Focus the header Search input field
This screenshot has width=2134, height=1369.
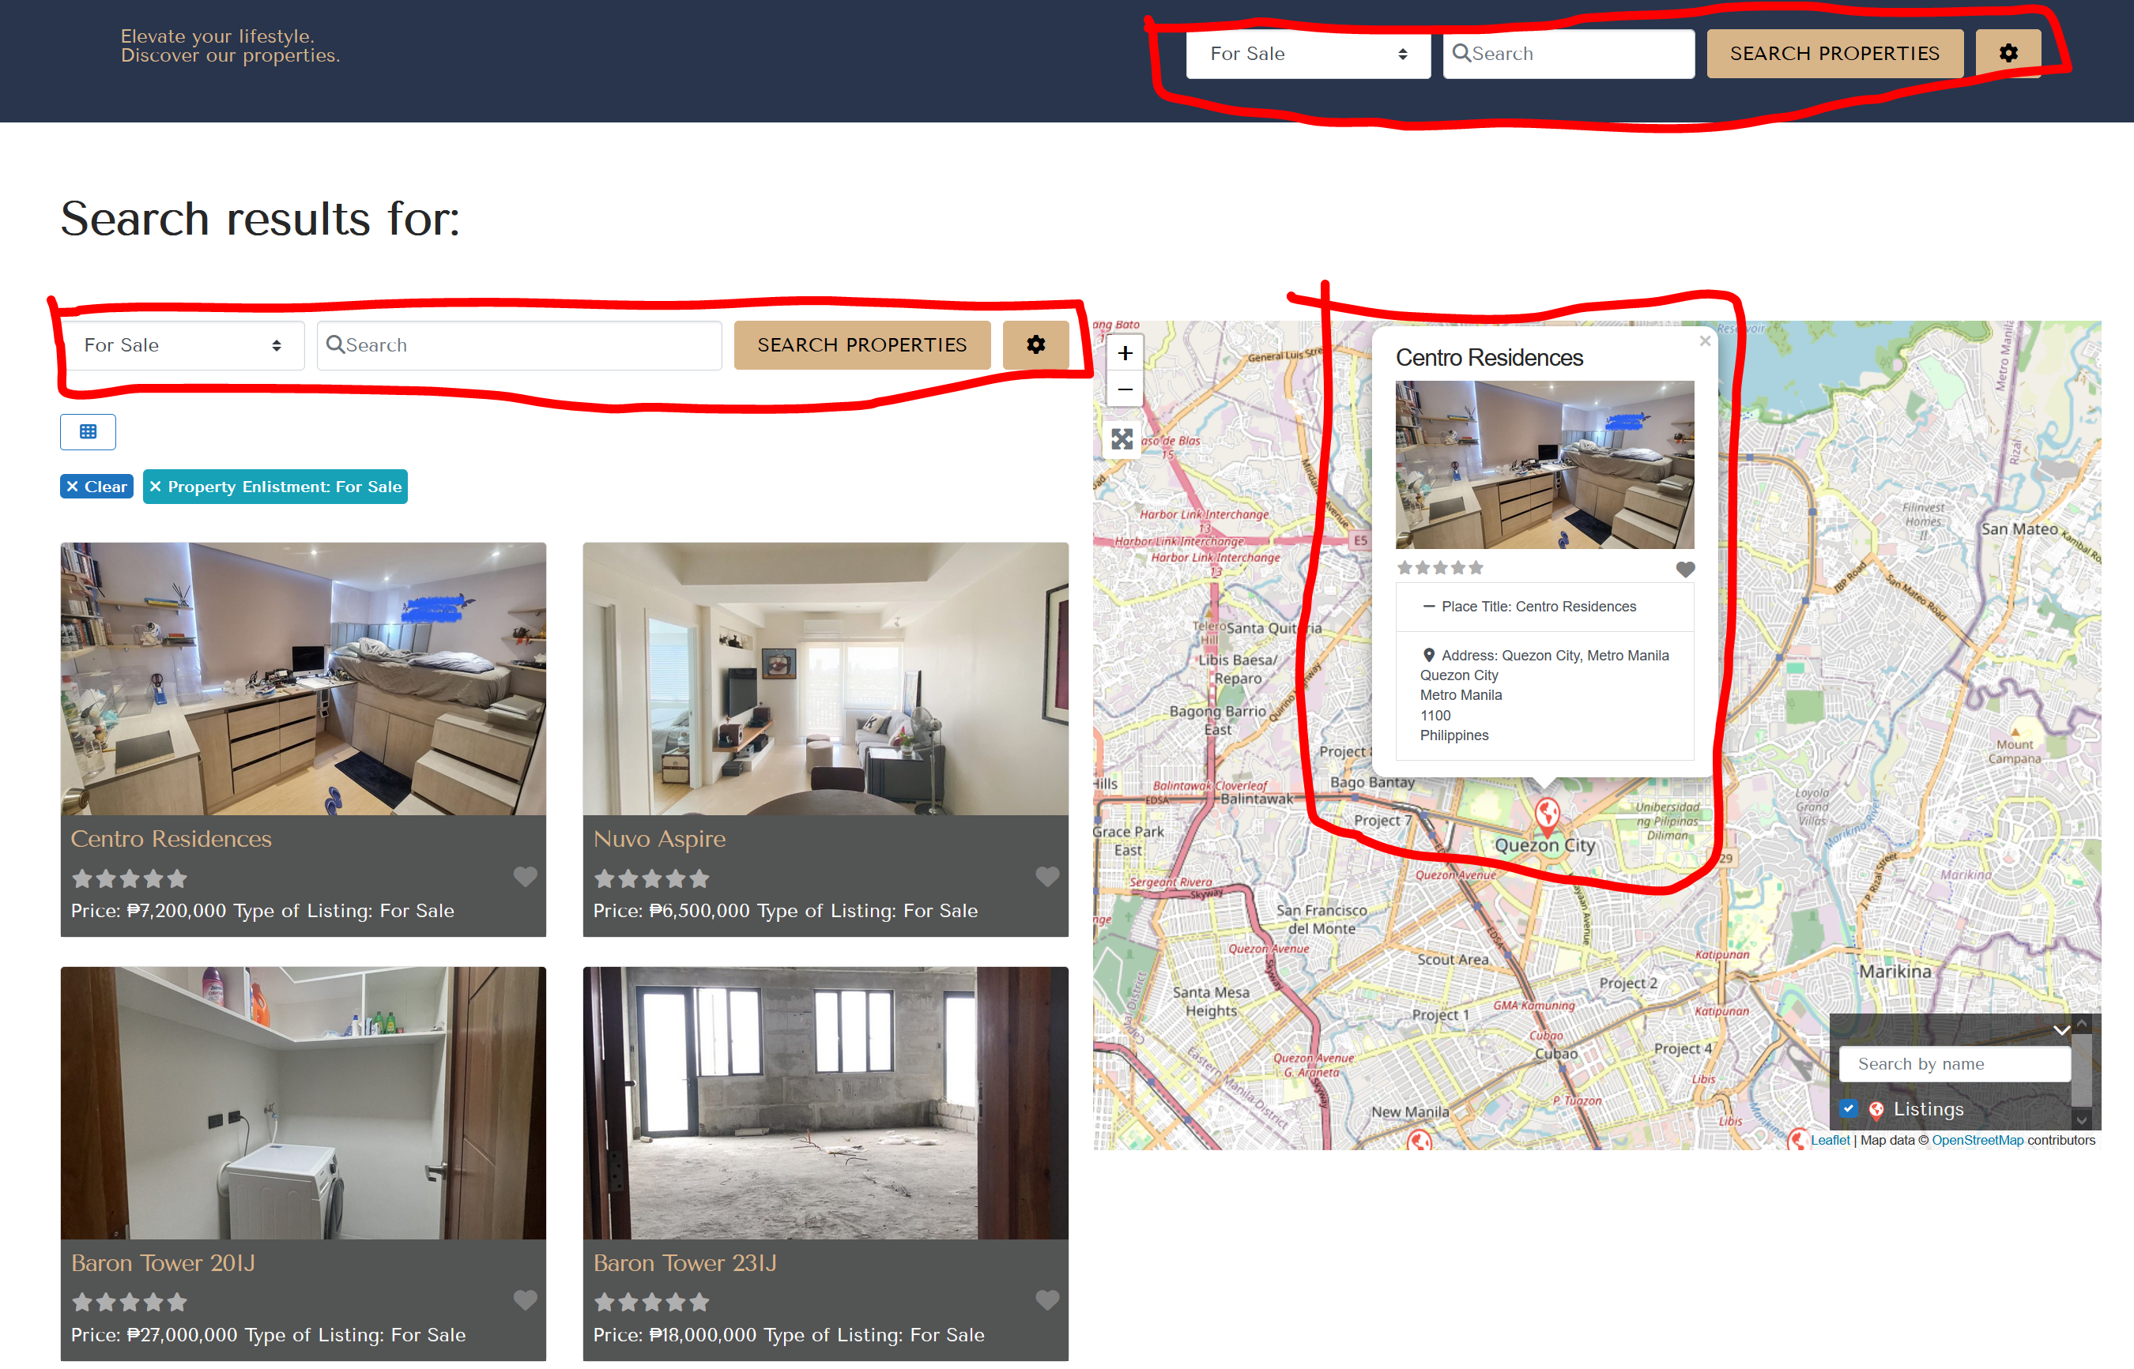pyautogui.click(x=1568, y=55)
